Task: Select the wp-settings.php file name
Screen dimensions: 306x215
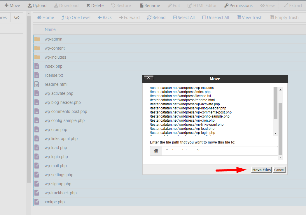Action: point(59,175)
